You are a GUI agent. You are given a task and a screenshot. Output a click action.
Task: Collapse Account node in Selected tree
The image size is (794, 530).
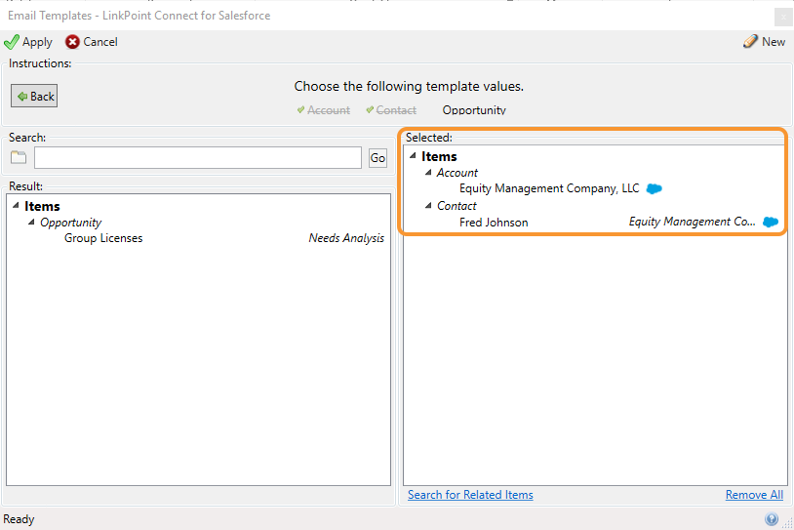428,173
